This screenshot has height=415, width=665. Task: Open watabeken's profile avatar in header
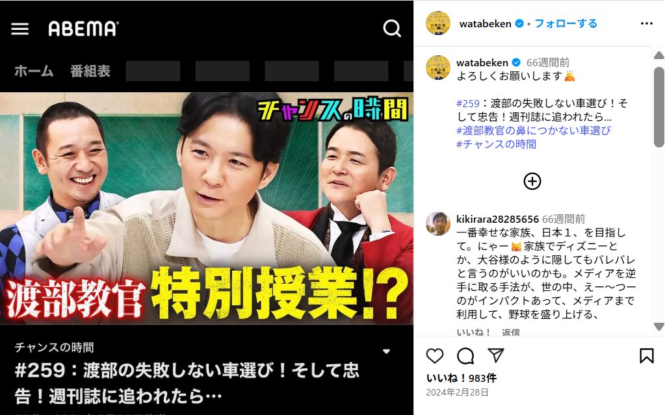coord(438,23)
